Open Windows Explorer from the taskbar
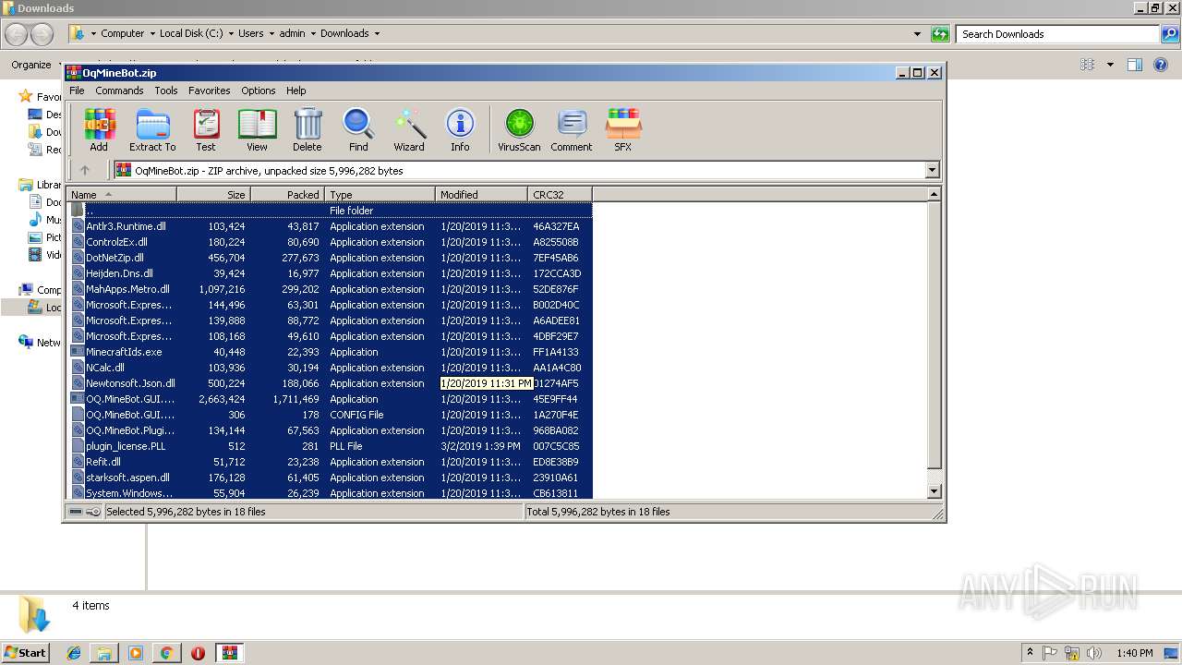 [104, 653]
